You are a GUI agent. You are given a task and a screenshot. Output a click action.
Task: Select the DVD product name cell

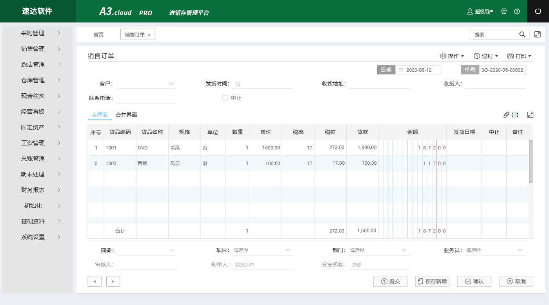[152, 148]
